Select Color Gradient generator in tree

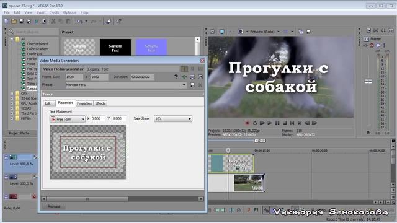tap(38, 49)
